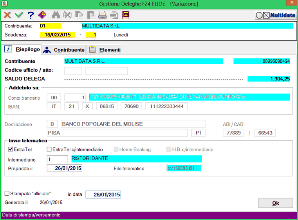Toggle the H.B. c/intermediario checkbox

[x=169, y=149]
